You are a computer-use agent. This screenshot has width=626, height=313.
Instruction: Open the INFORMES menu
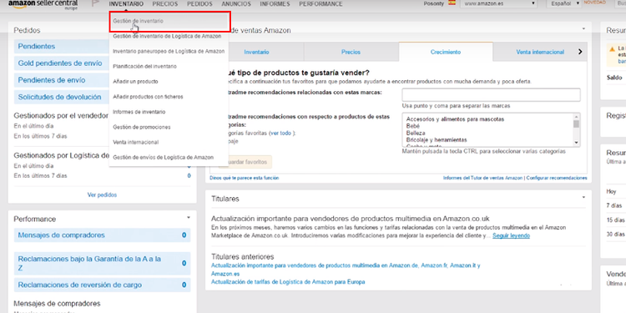pyautogui.click(x=275, y=4)
